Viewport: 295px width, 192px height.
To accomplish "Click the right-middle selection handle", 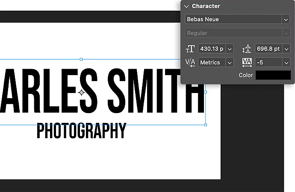I will [206, 92].
